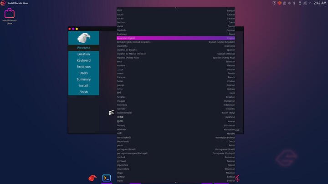The width and height of the screenshot is (328, 184).
Task: Choose British English (United Kingdom)
Action: point(176,42)
